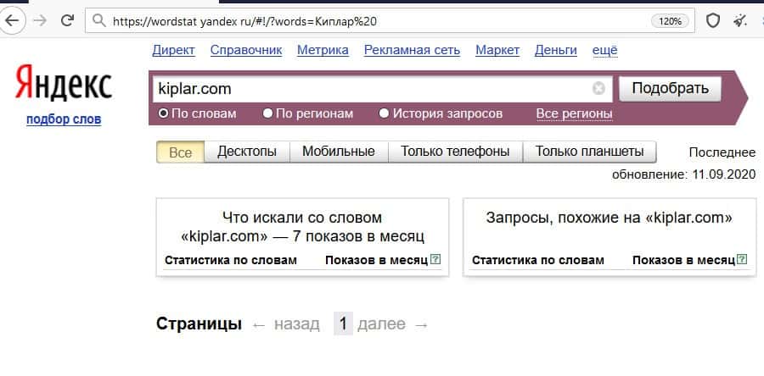Click the Подобрать button

point(670,89)
